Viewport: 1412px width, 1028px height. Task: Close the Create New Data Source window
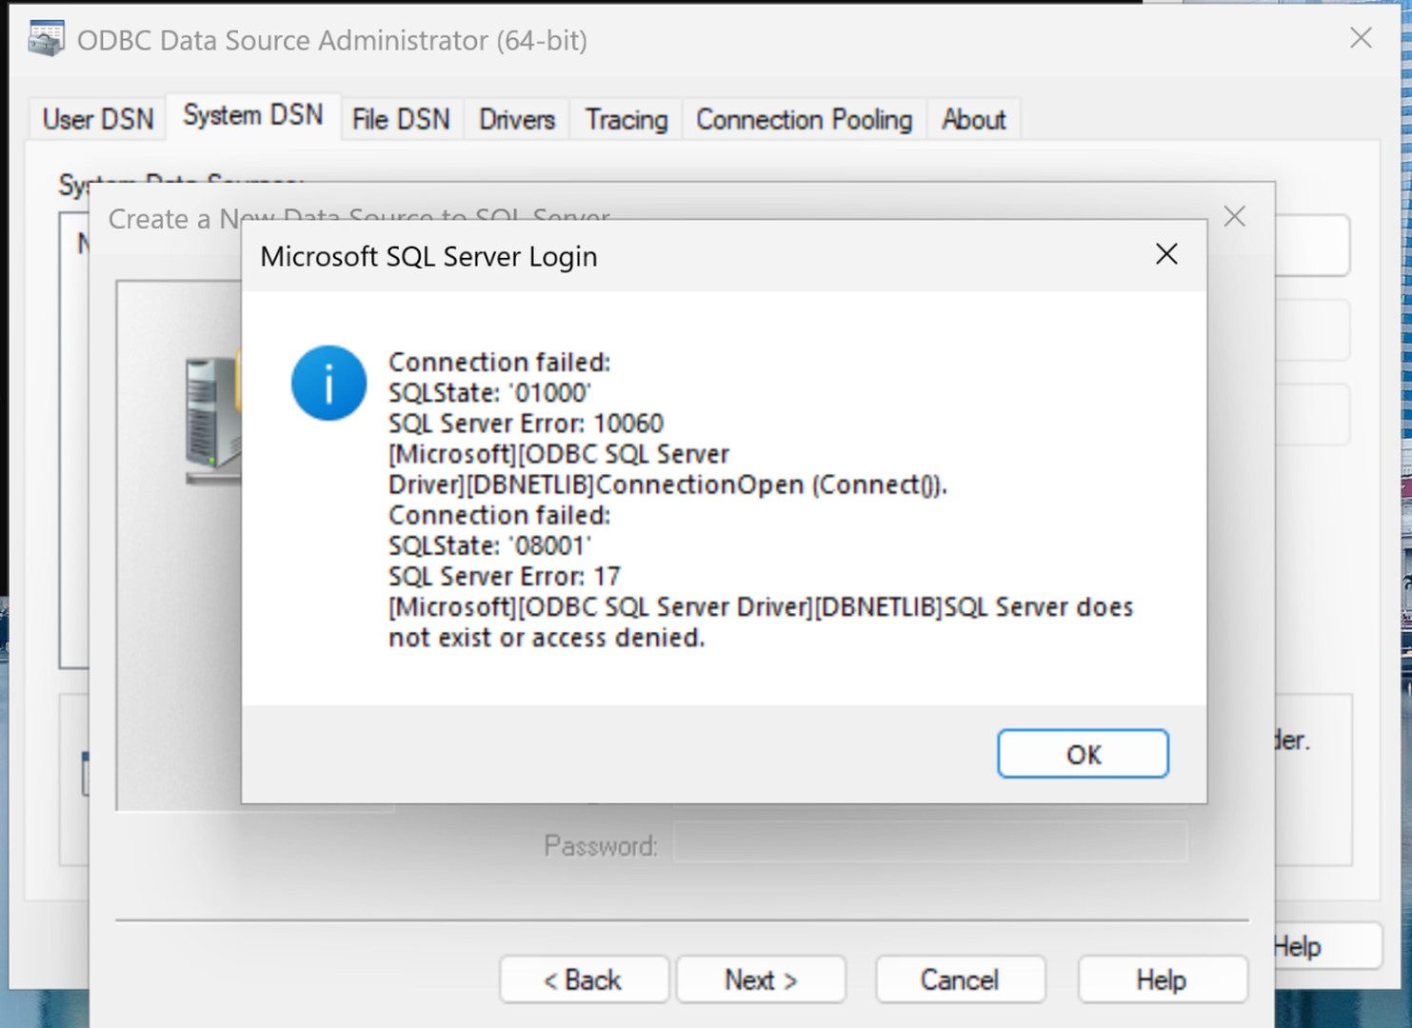[x=1234, y=217]
